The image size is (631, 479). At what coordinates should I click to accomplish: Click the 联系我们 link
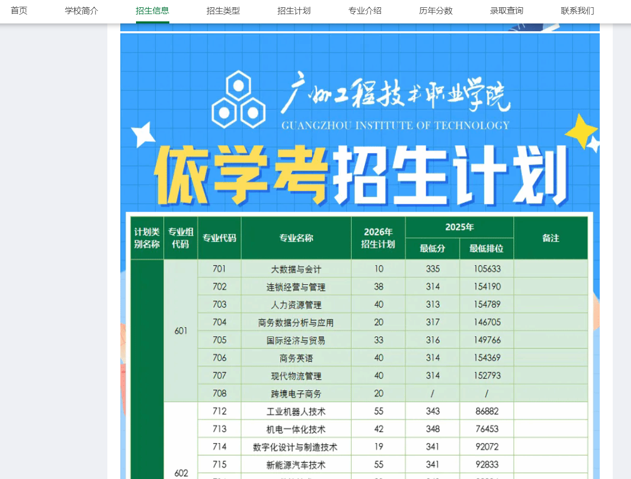(x=577, y=10)
